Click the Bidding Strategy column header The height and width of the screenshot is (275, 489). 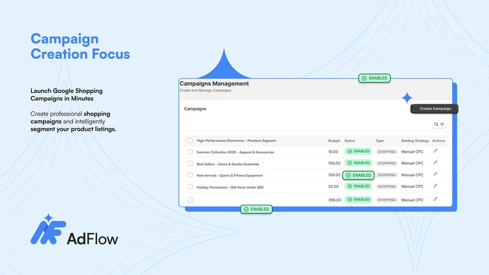415,141
